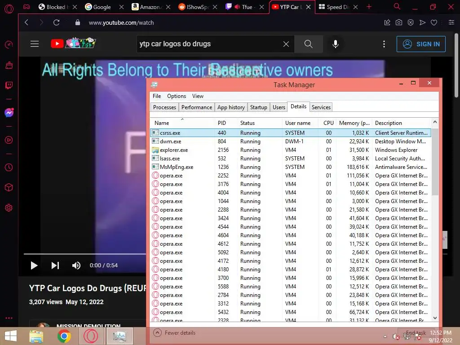Open Task Manager File menu
The height and width of the screenshot is (345, 460).
(x=157, y=96)
